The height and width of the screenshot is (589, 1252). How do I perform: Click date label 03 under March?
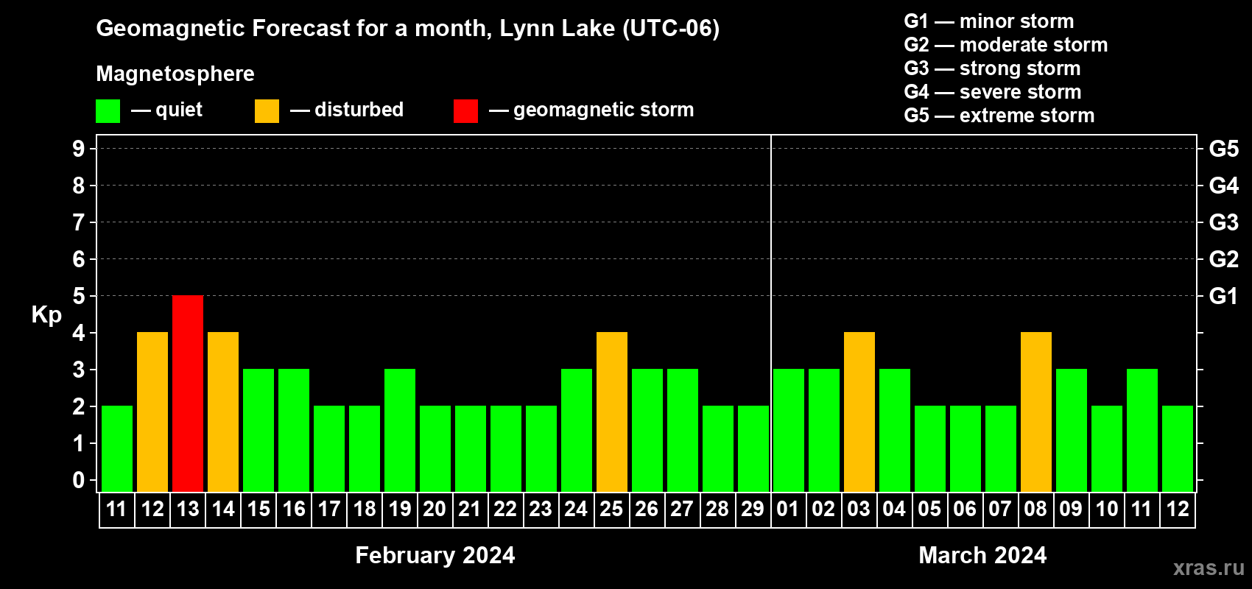859,509
